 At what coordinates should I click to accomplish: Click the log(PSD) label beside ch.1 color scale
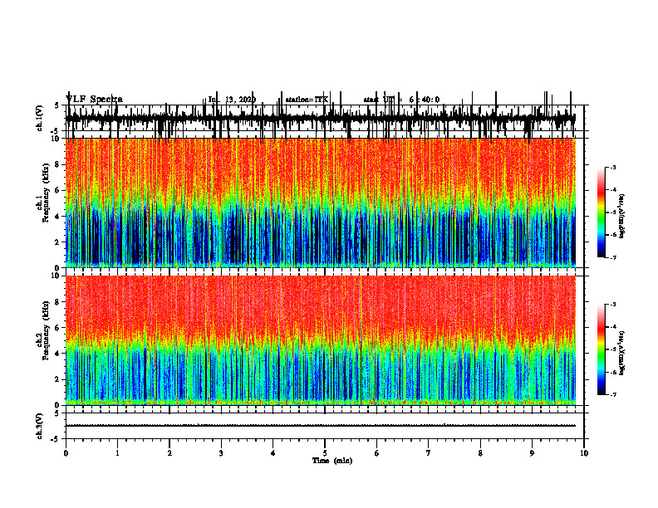pyautogui.click(x=622, y=217)
